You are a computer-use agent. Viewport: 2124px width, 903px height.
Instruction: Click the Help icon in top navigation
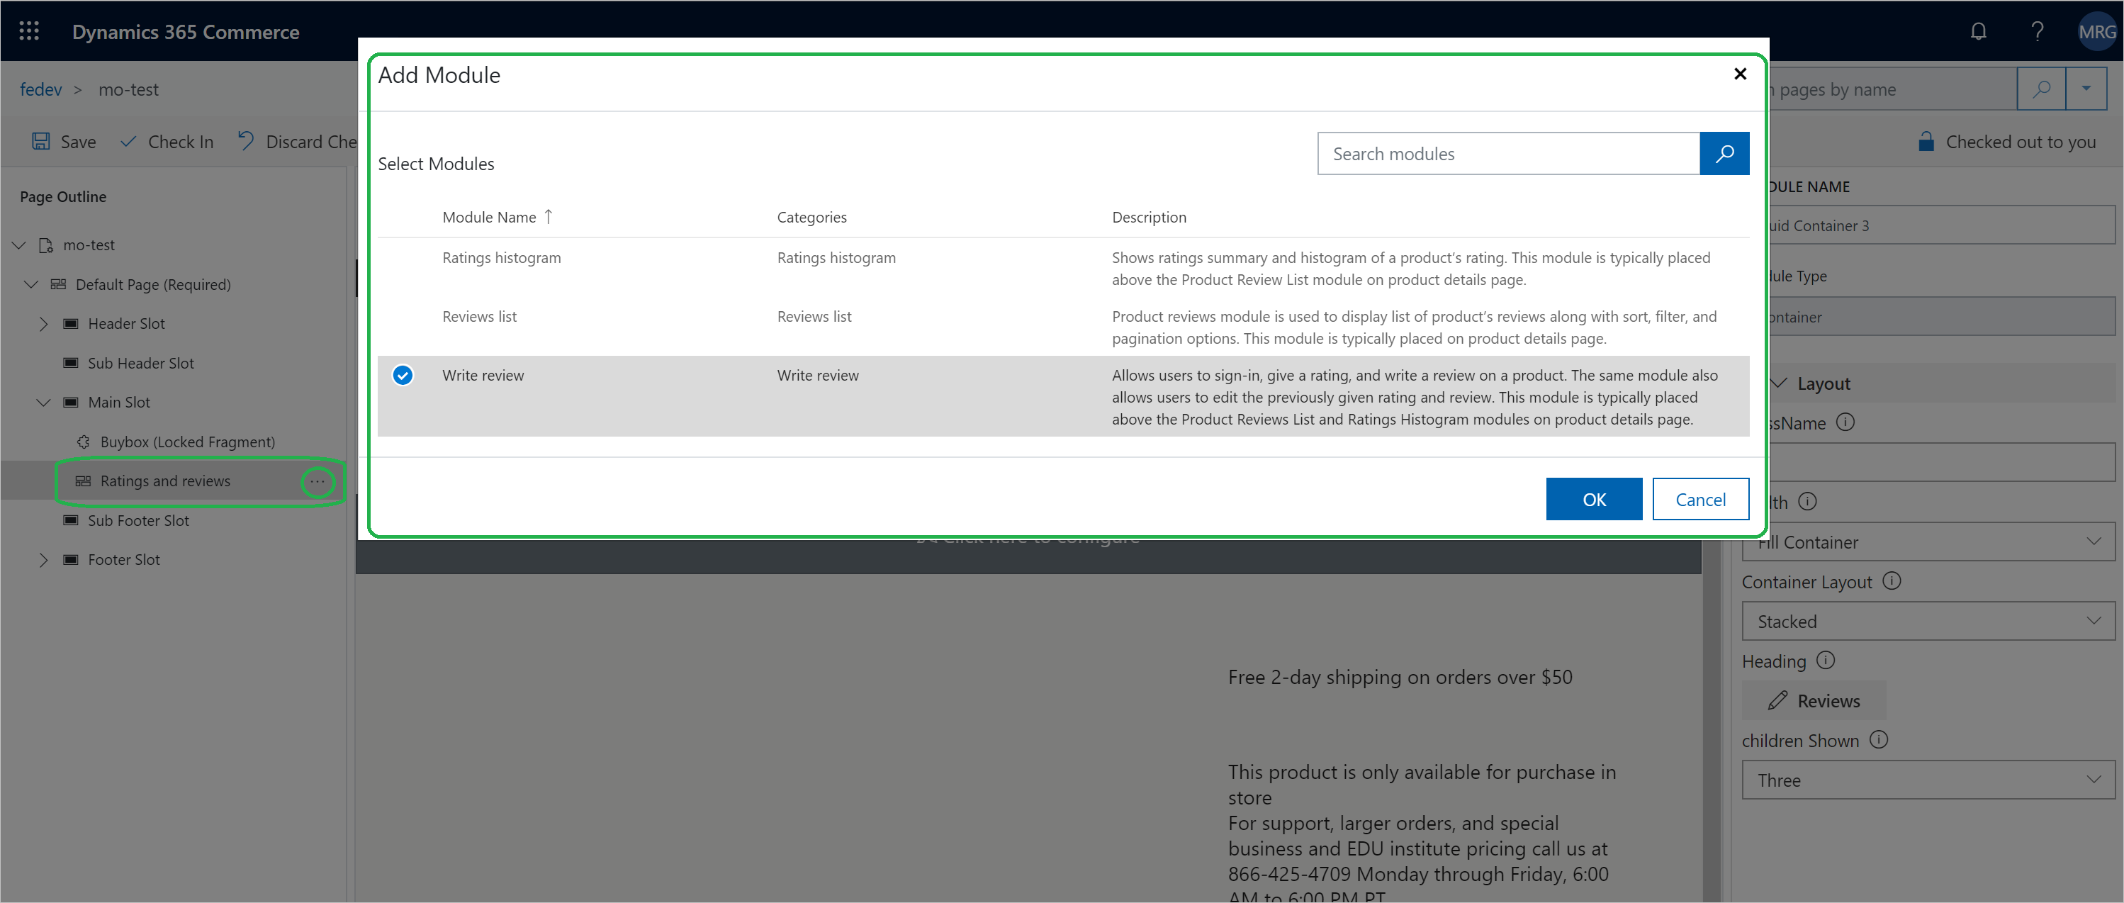click(x=2035, y=30)
